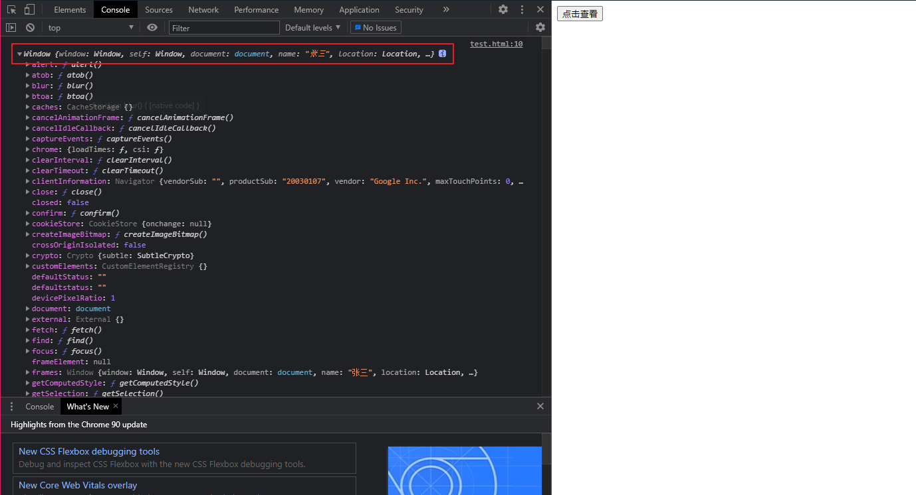Screen dimensions: 916x495
Task: Expand the find property
Action: point(28,340)
